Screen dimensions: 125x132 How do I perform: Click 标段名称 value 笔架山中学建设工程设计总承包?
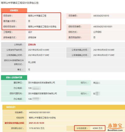(42, 118)
